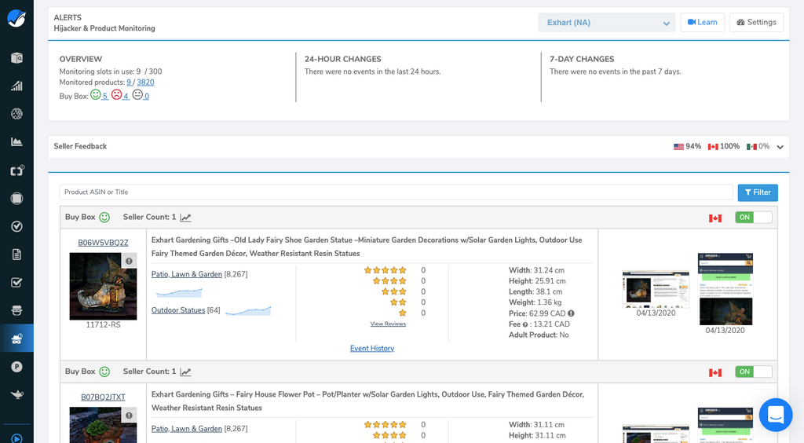Screen dimensions: 804x443
Task: Click the document page sidebar icon
Action: (x=16, y=254)
